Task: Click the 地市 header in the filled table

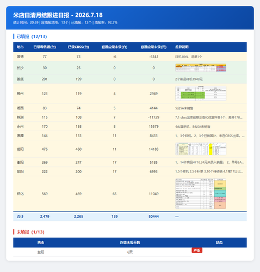Action: (x=20, y=47)
